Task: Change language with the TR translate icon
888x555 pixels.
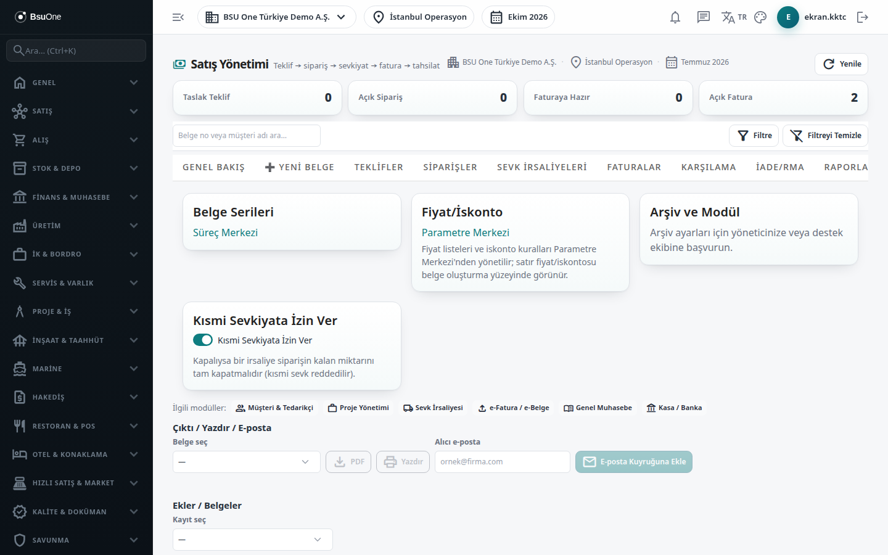Action: [x=734, y=17]
